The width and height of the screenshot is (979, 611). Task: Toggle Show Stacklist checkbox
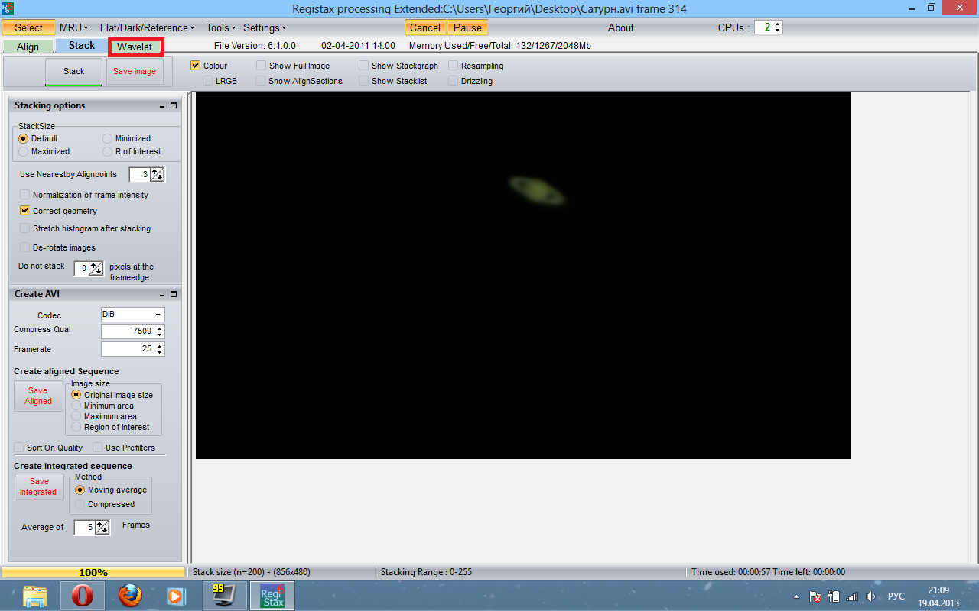364,80
